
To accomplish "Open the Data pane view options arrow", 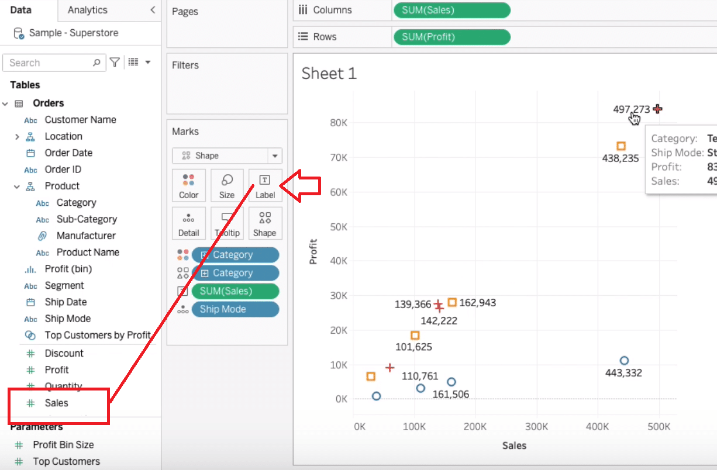I will click(148, 62).
